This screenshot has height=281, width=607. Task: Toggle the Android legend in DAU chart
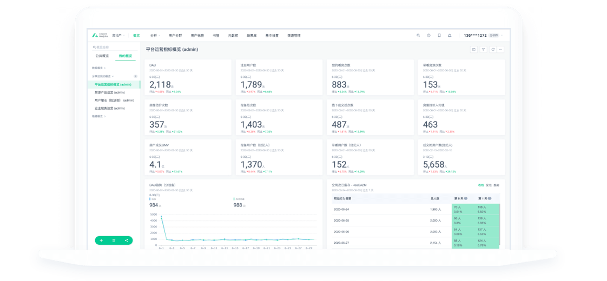[x=238, y=199]
